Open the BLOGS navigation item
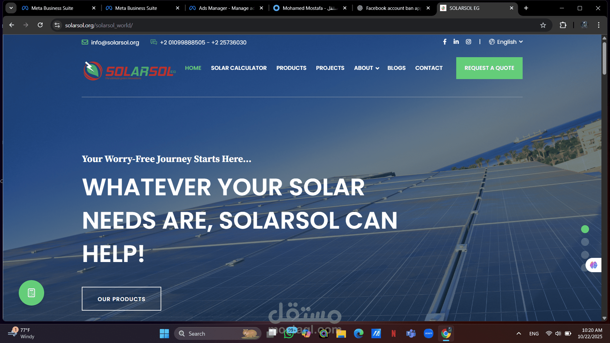This screenshot has width=610, height=343. point(396,68)
